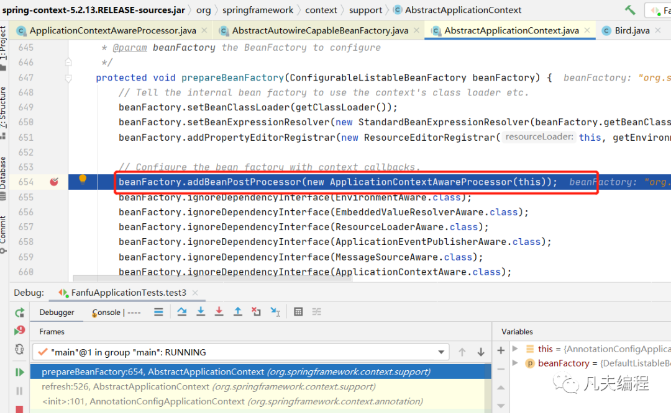Collapse the prepareBeanFactory method fold marker
This screenshot has width=671, height=413.
tap(68, 78)
